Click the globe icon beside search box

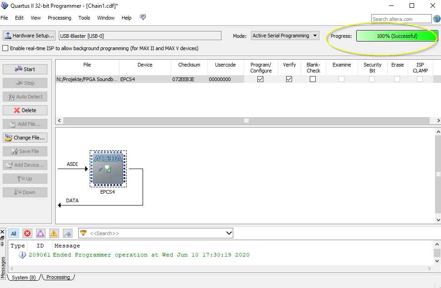tap(436, 19)
